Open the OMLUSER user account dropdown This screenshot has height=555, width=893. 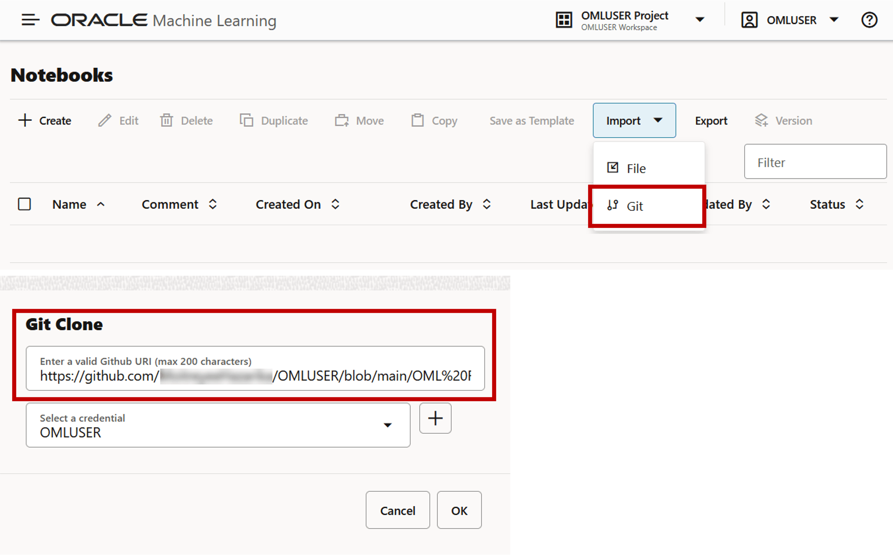coord(834,20)
